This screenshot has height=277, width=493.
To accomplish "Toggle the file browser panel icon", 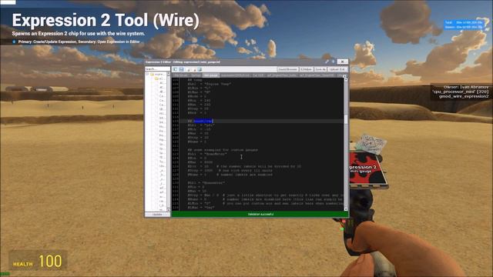I will click(x=175, y=69).
